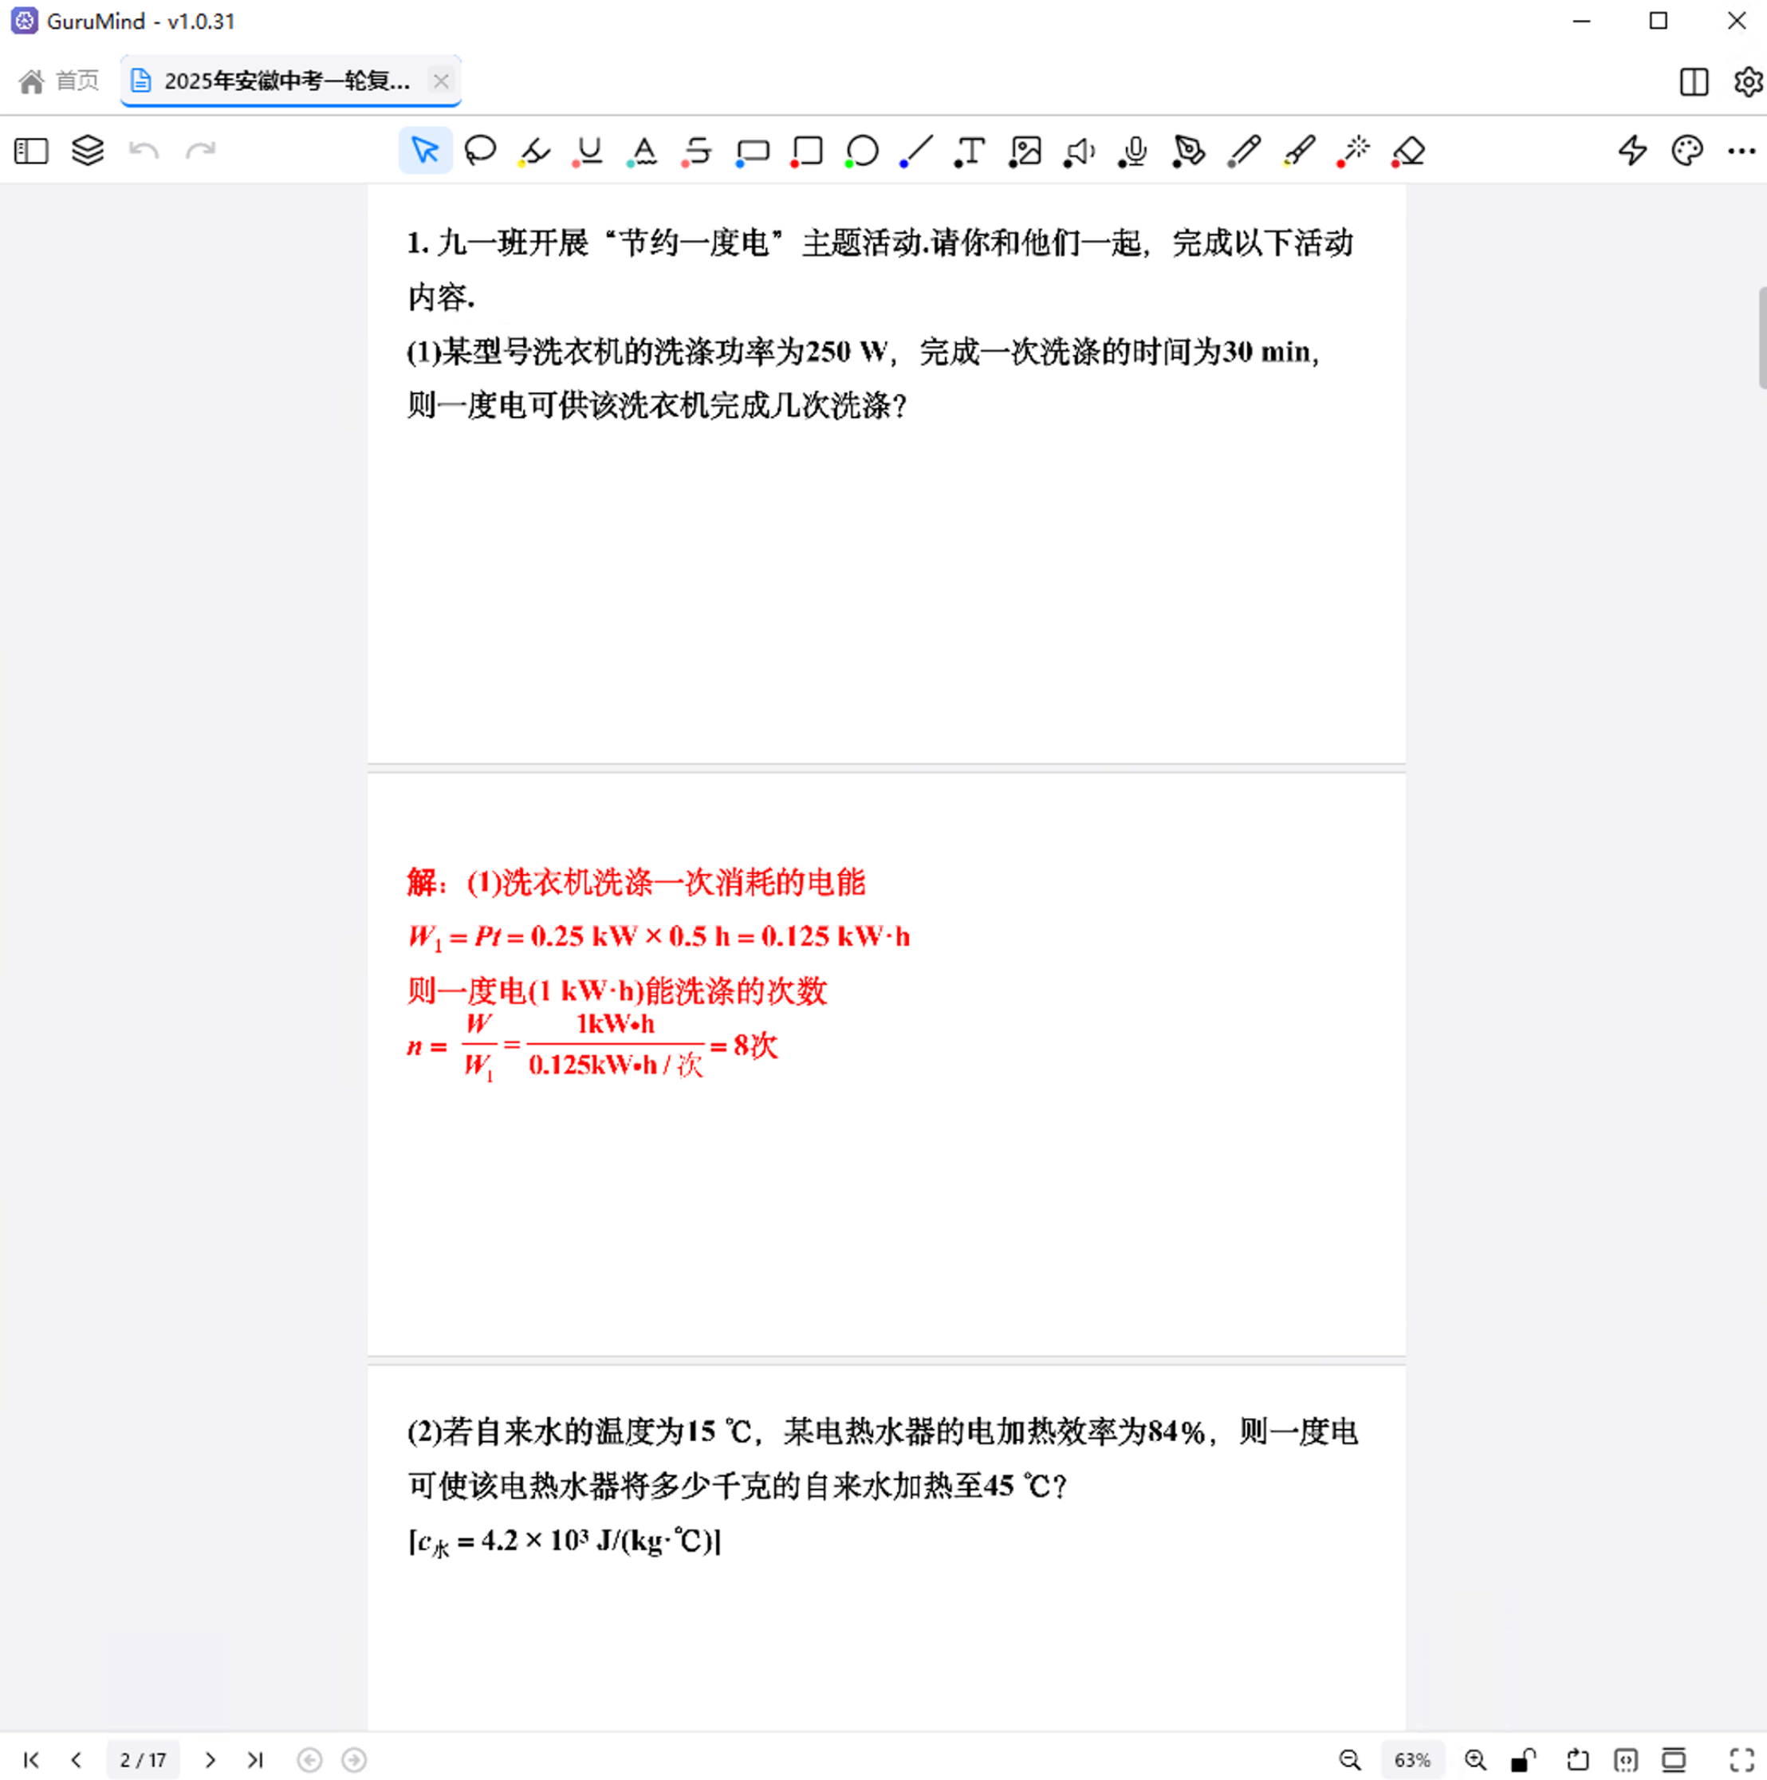
Task: Select the lasso comment tool
Action: pos(480,150)
